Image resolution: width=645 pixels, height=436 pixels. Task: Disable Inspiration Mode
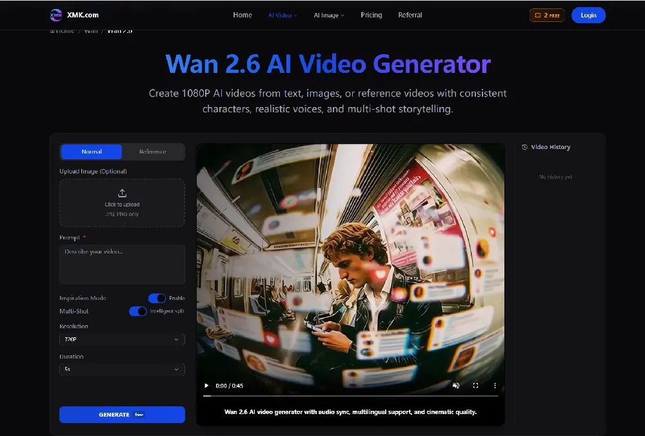click(157, 298)
